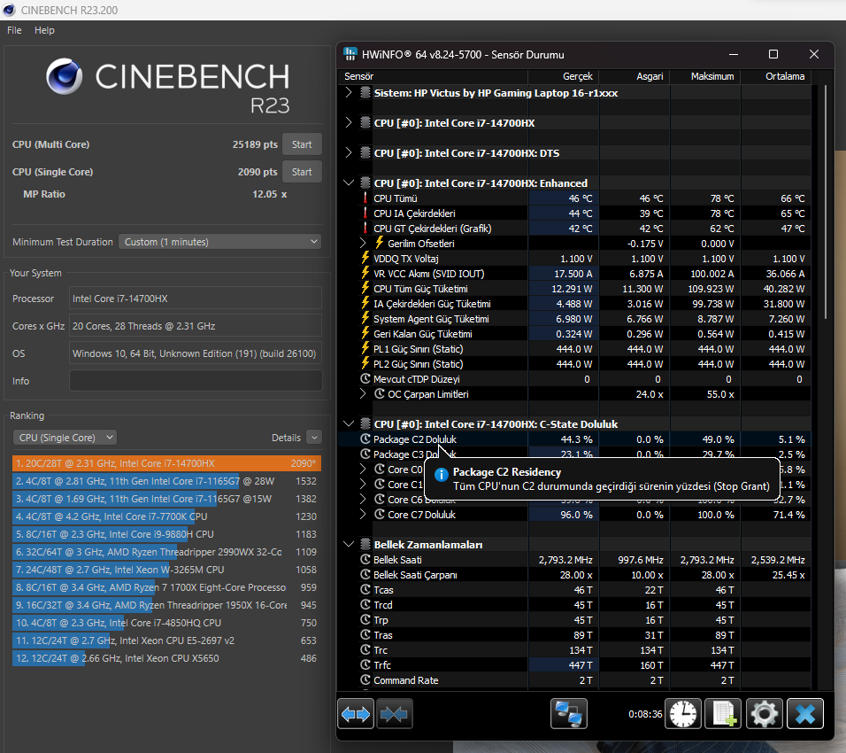Image resolution: width=846 pixels, height=753 pixels.
Task: Select ranking entry Core i9-9880H
Action: [166, 534]
